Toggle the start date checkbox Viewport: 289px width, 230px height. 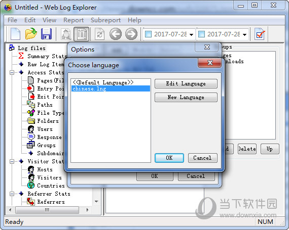(148, 34)
